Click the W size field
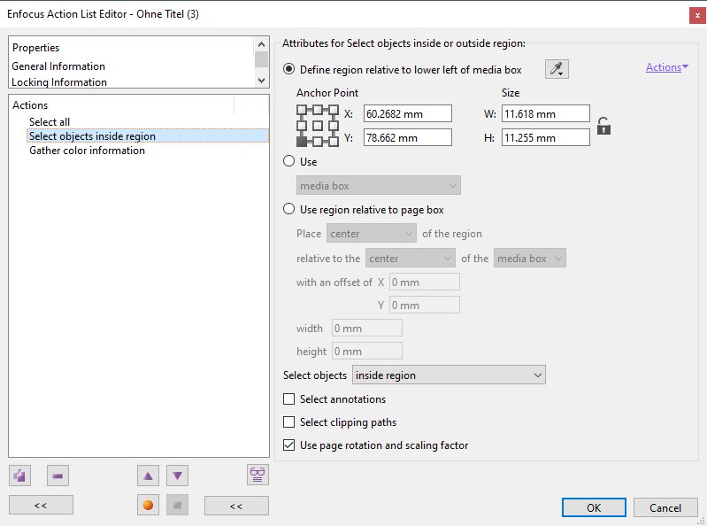 [546, 113]
